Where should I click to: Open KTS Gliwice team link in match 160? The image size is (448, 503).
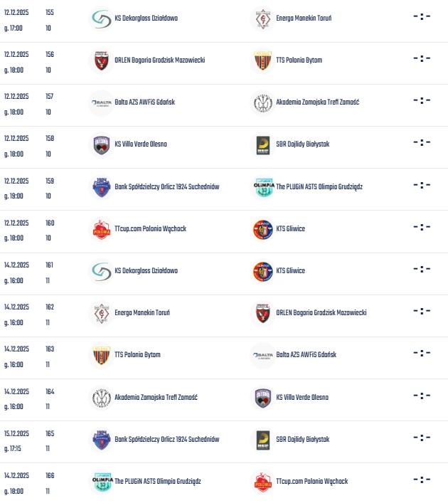point(290,229)
